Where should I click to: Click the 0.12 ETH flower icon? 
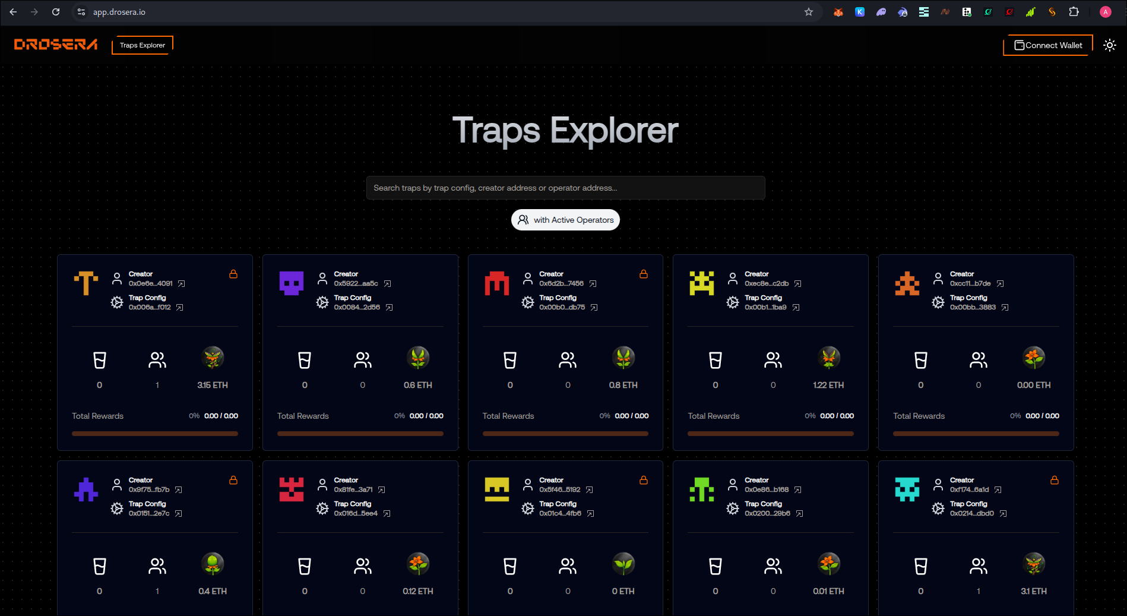click(x=418, y=564)
